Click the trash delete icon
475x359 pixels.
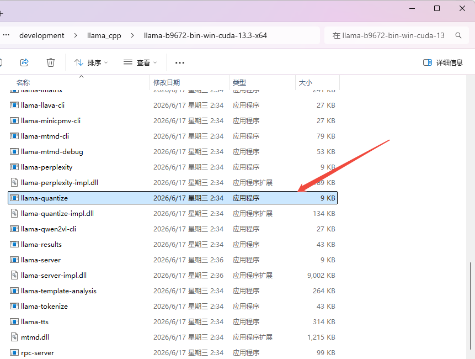point(51,62)
